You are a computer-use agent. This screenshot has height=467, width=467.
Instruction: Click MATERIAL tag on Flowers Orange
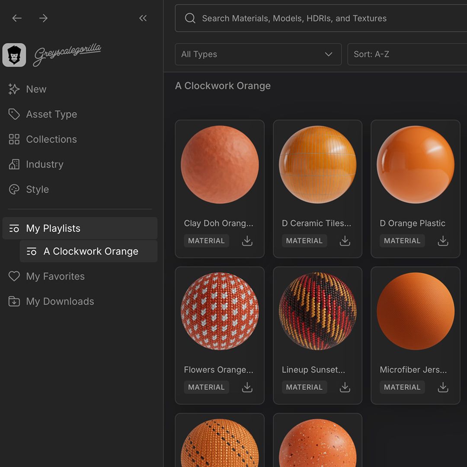(206, 387)
